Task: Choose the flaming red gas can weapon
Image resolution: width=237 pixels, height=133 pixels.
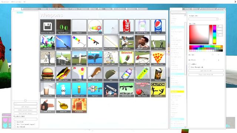Action: [79, 105]
